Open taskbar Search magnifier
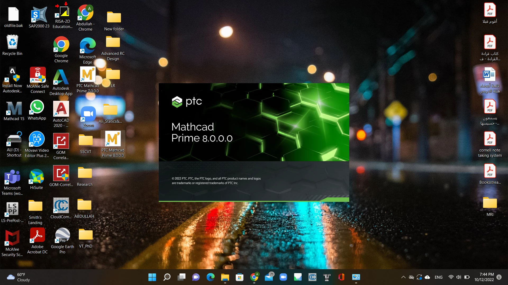The image size is (508, 285). tap(167, 277)
